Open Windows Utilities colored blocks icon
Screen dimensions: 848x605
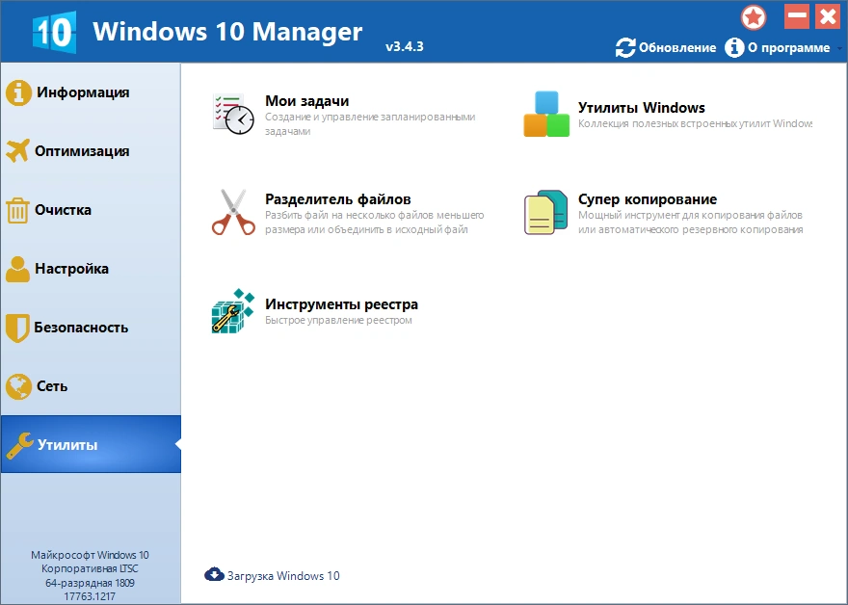(x=546, y=114)
